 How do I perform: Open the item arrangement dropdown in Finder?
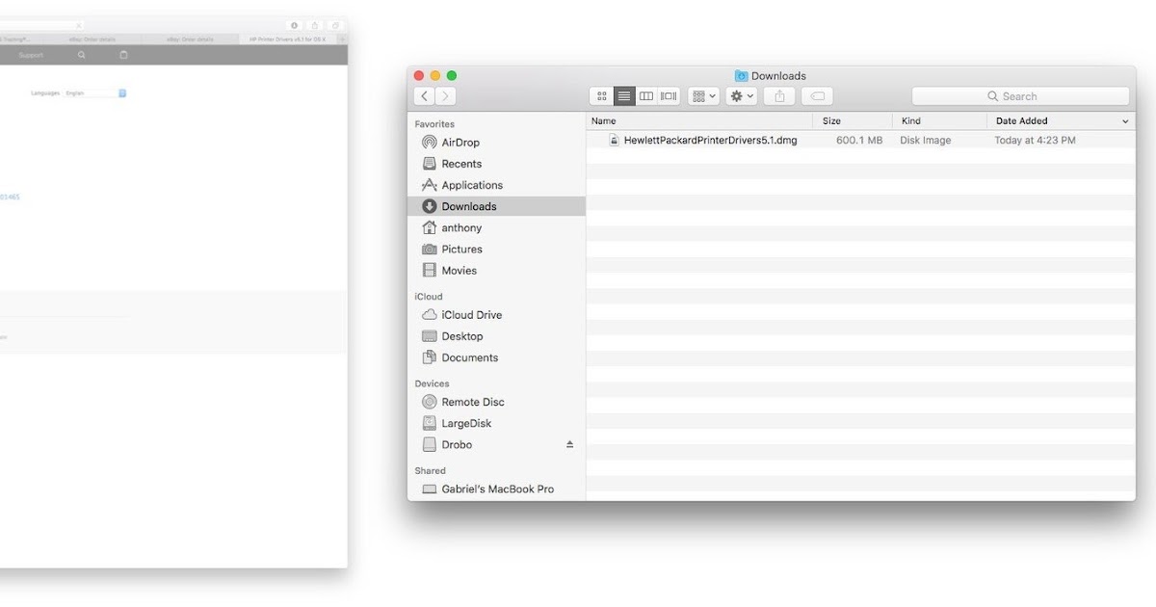tap(703, 96)
